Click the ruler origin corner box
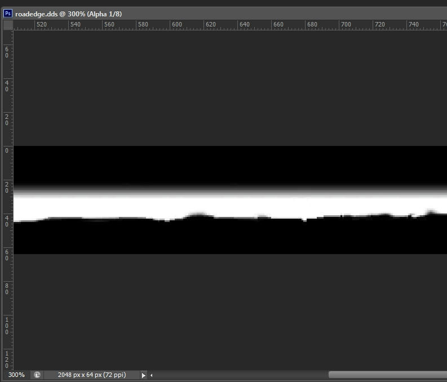The image size is (447, 382). [8, 25]
